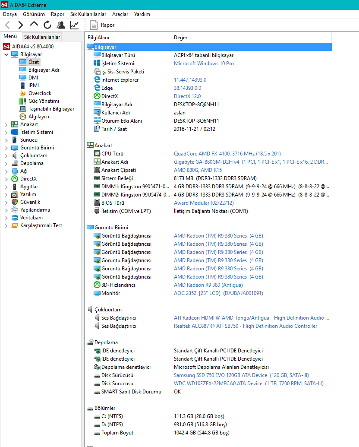Expand the Görüntü Birimi tree node

[x=6, y=148]
